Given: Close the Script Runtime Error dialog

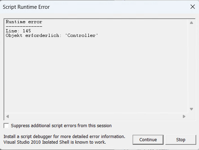Looking at the screenshot, I should click(193, 7).
